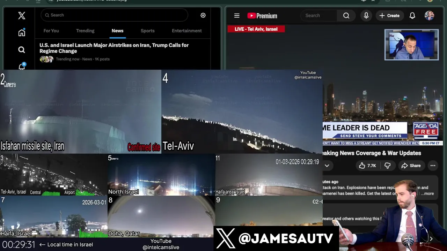This screenshot has height=251, width=447.
Task: Open the X Explore magnifier icon in sidebar
Action: click(x=22, y=50)
